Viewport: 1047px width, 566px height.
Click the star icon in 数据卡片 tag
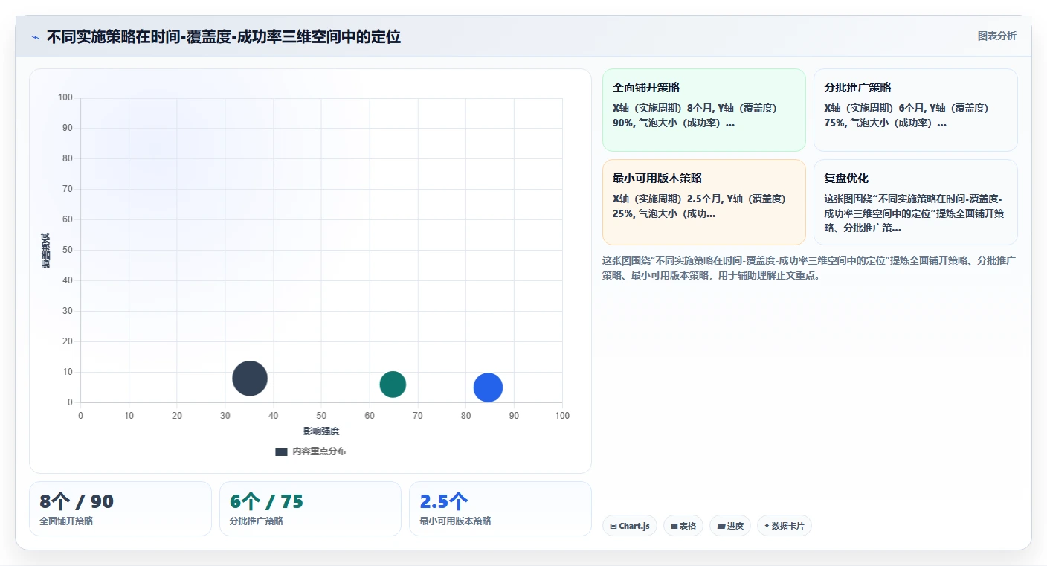767,526
